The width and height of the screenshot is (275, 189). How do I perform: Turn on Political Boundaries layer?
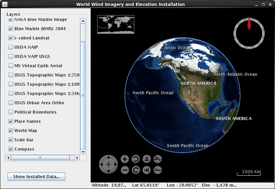(11, 112)
